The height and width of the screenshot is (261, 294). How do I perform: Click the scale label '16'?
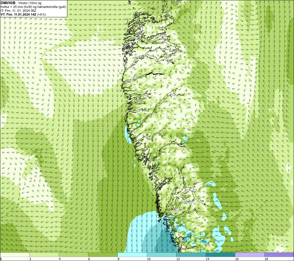(237, 259)
